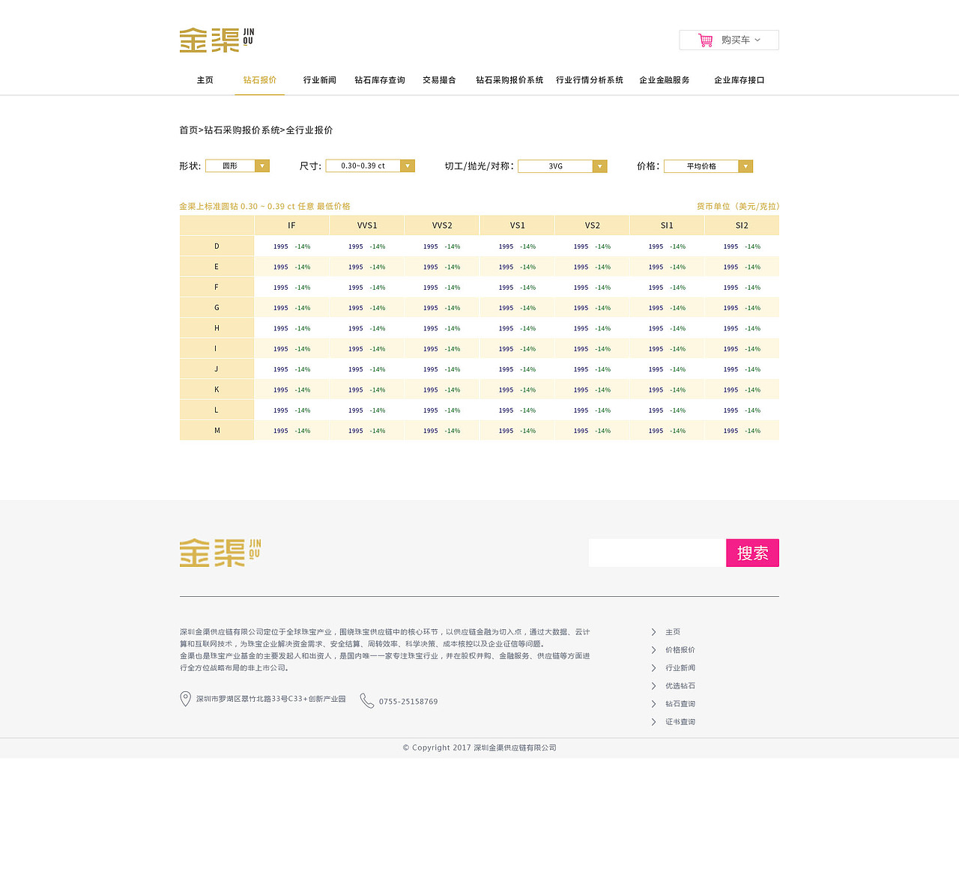
Task: Click chevron icon beside footer 行业新闻
Action: click(x=653, y=668)
